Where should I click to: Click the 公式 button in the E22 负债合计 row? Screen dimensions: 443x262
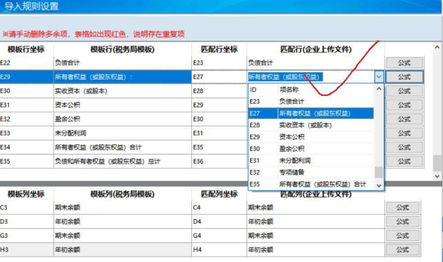(x=403, y=63)
